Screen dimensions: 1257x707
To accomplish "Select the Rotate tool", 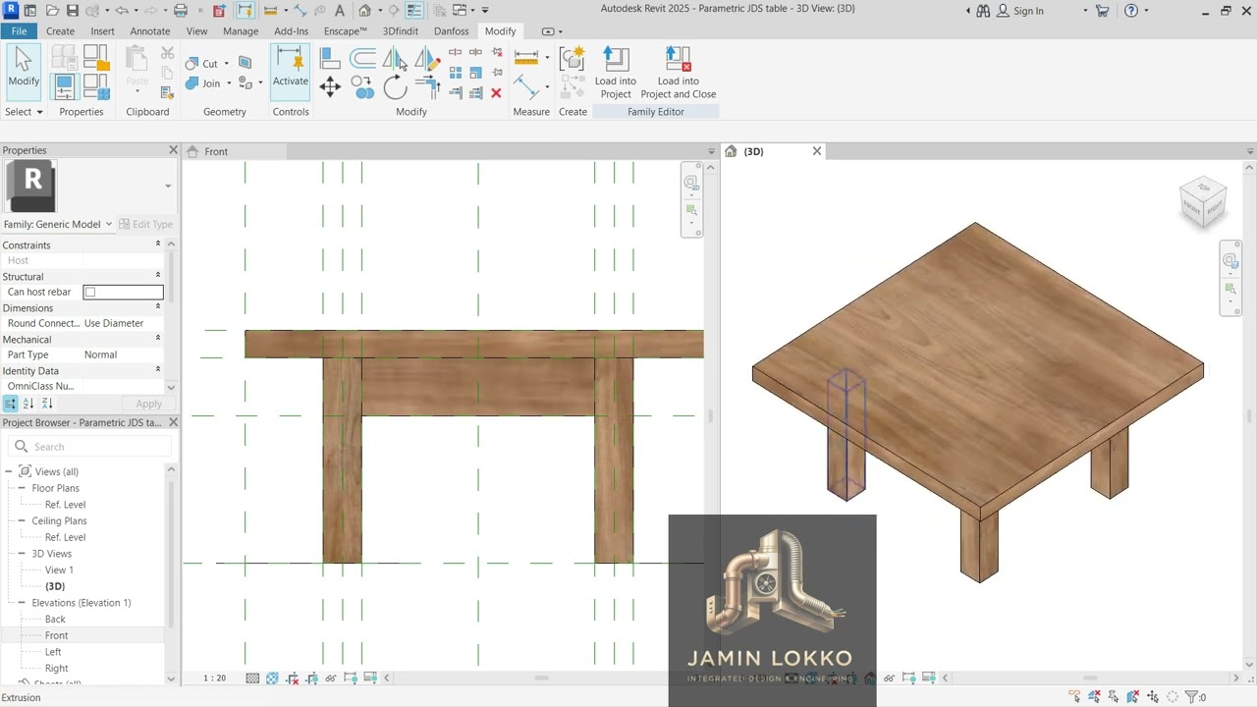I will 395,88.
